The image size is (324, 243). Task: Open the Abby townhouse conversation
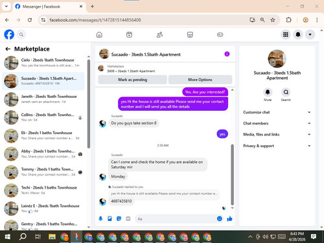(43, 154)
